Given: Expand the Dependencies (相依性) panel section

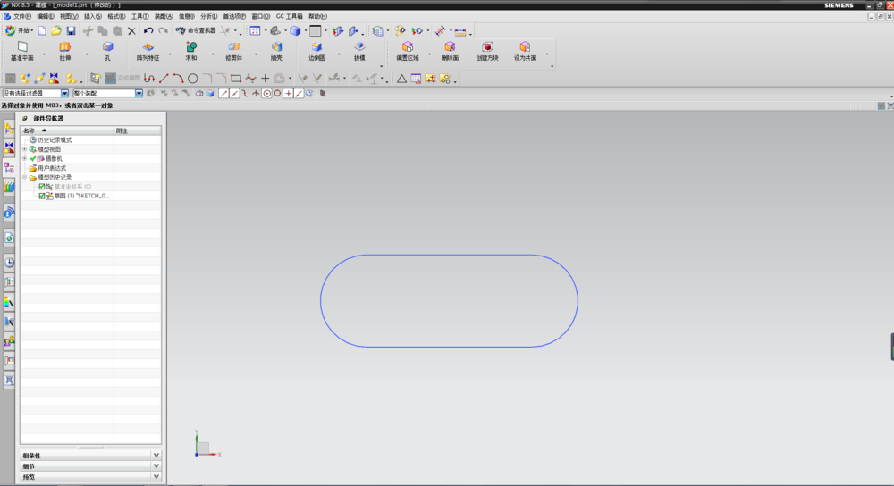Looking at the screenshot, I should (x=156, y=456).
